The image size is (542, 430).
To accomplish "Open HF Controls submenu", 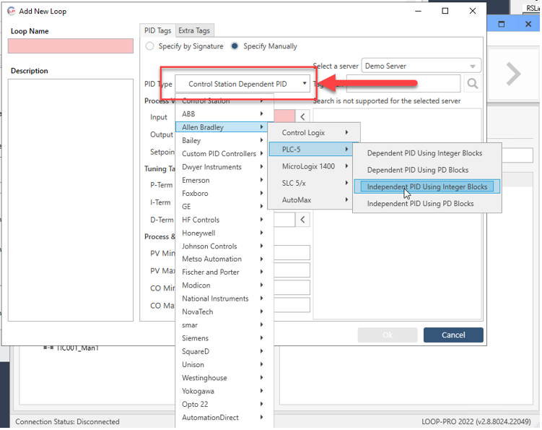I will pyautogui.click(x=223, y=220).
